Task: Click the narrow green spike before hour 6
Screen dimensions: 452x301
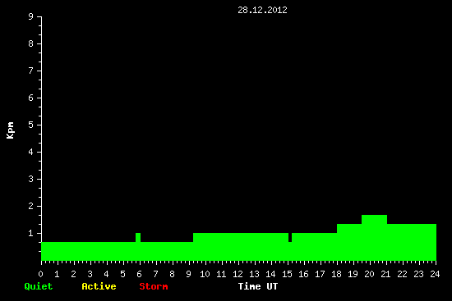Action: tap(138, 237)
